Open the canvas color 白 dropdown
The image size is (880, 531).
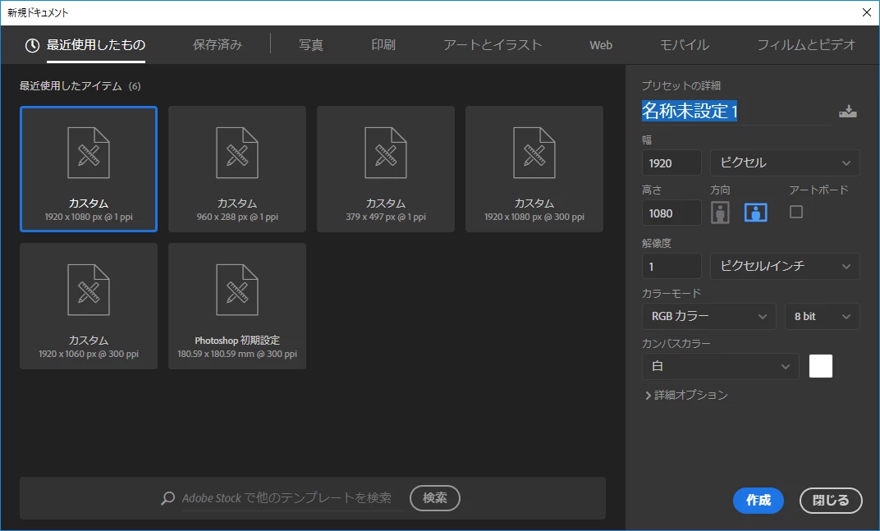click(x=720, y=367)
